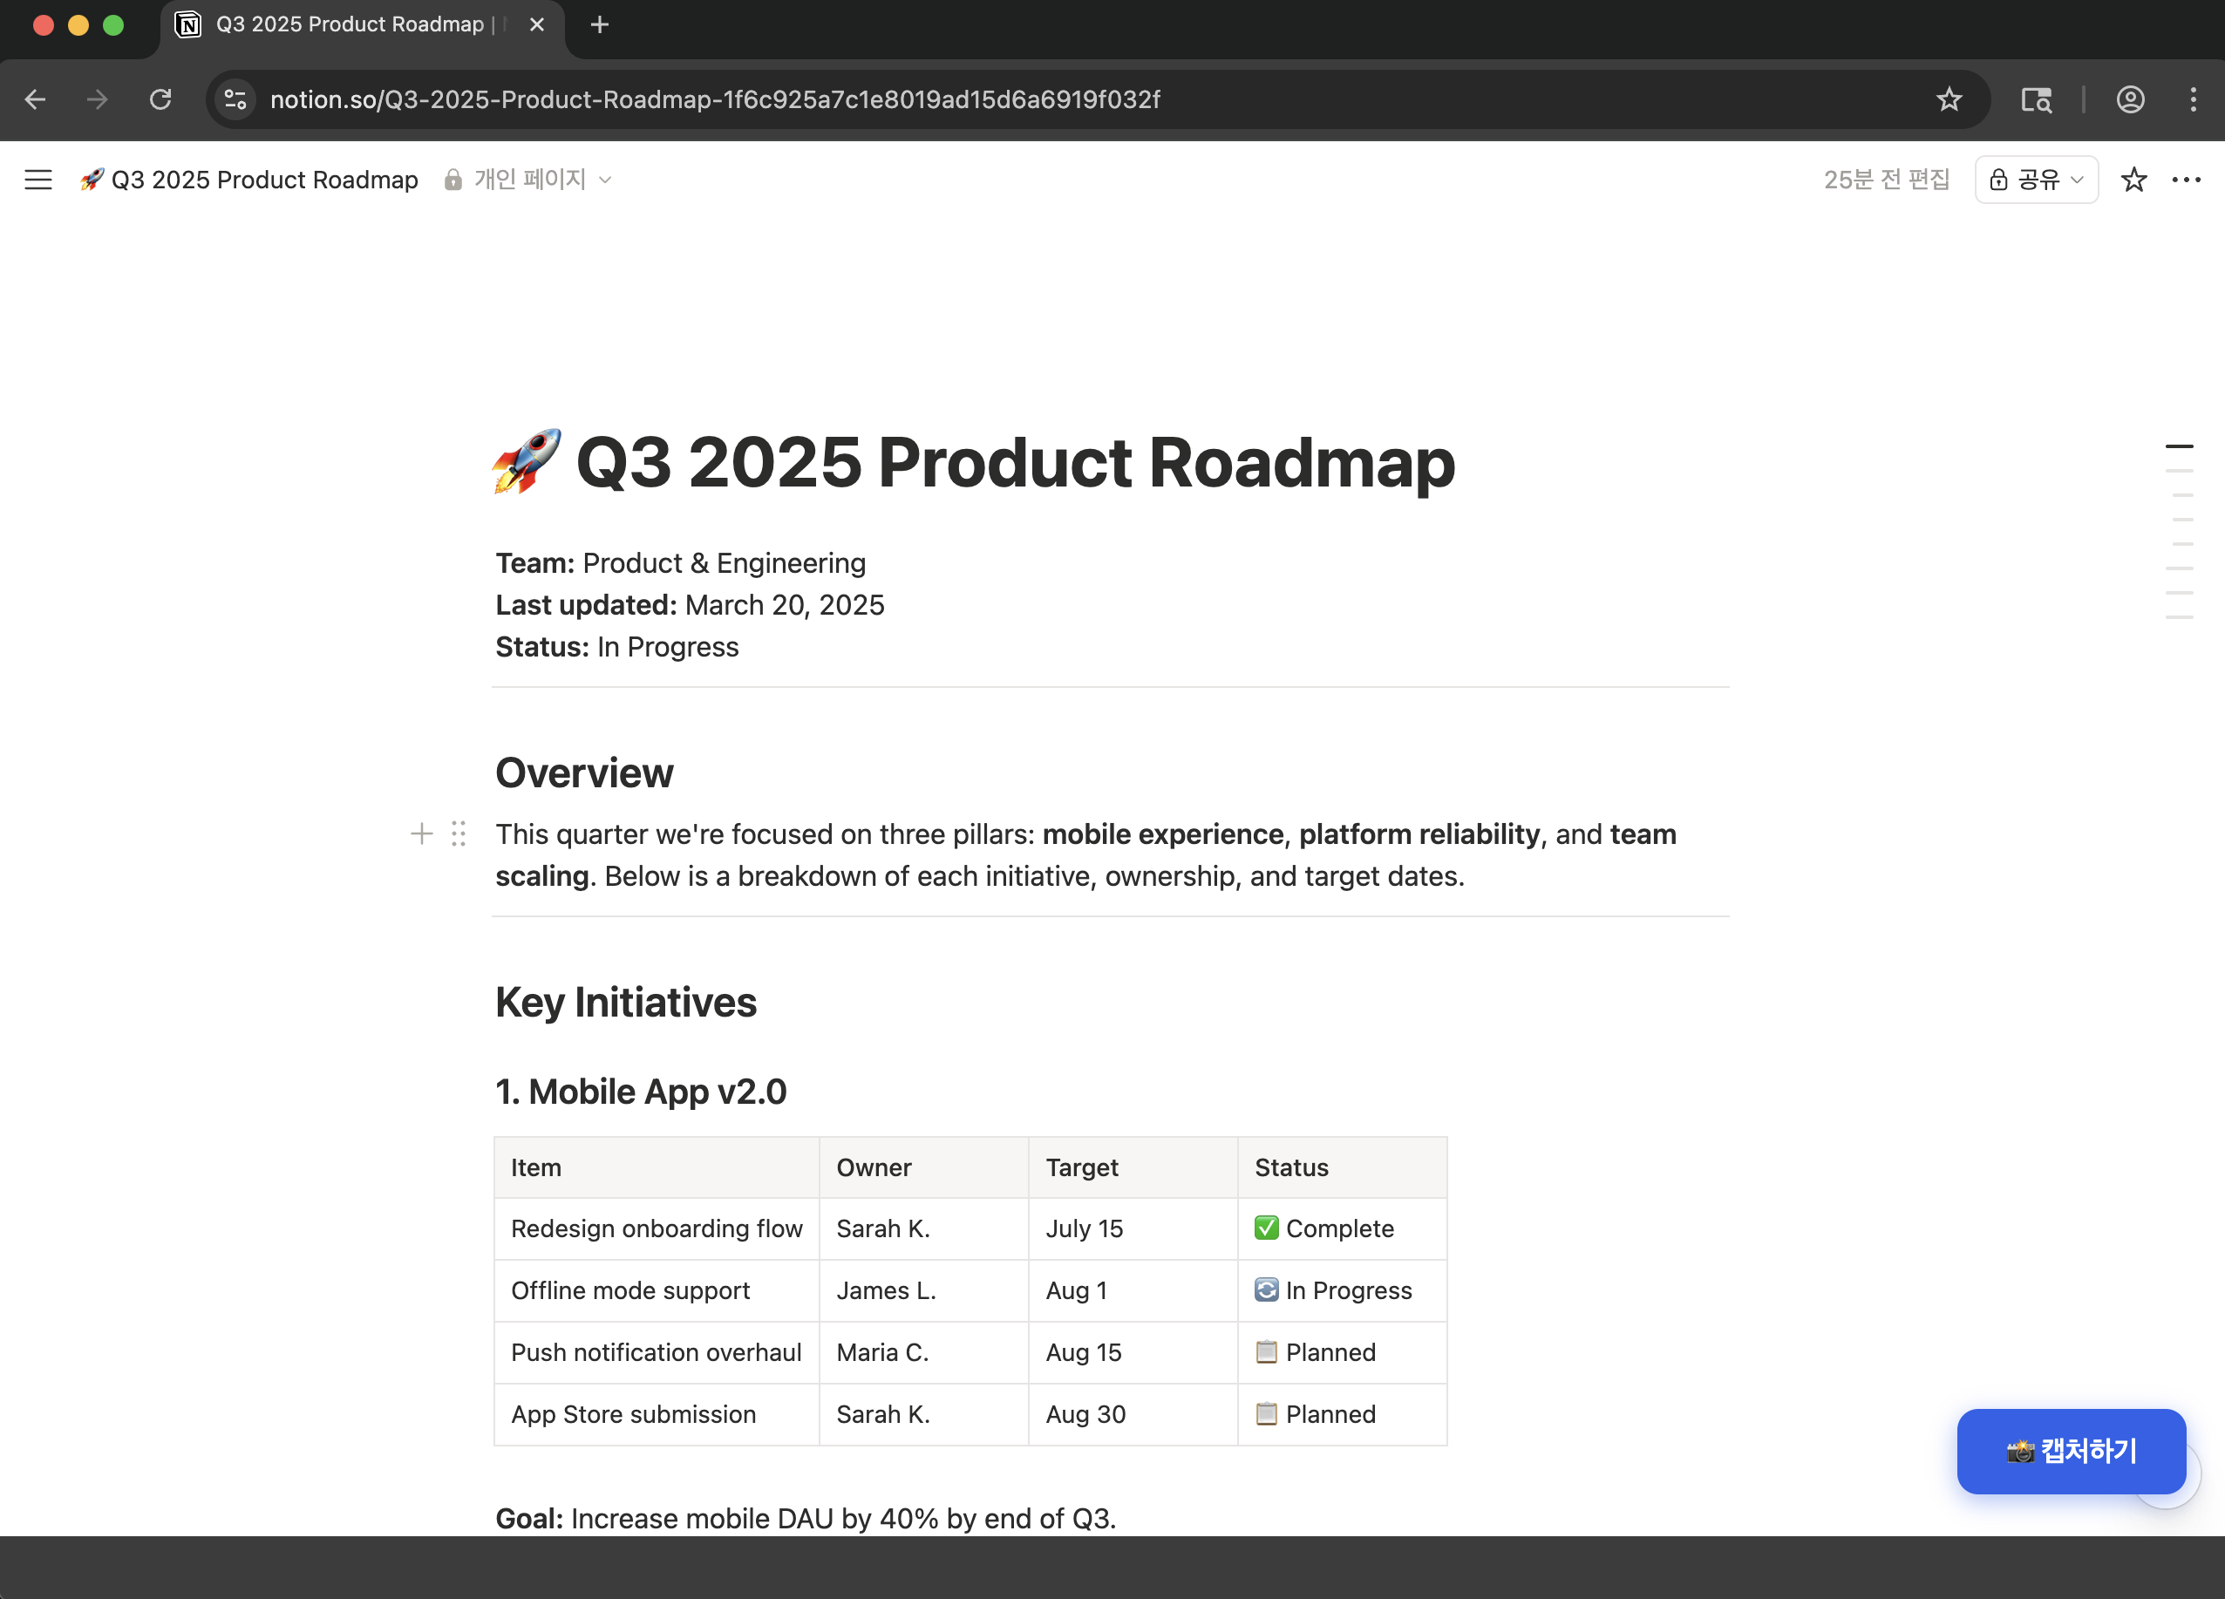This screenshot has width=2225, height=1599.
Task: Click the site settings icon in the address bar
Action: pyautogui.click(x=234, y=99)
